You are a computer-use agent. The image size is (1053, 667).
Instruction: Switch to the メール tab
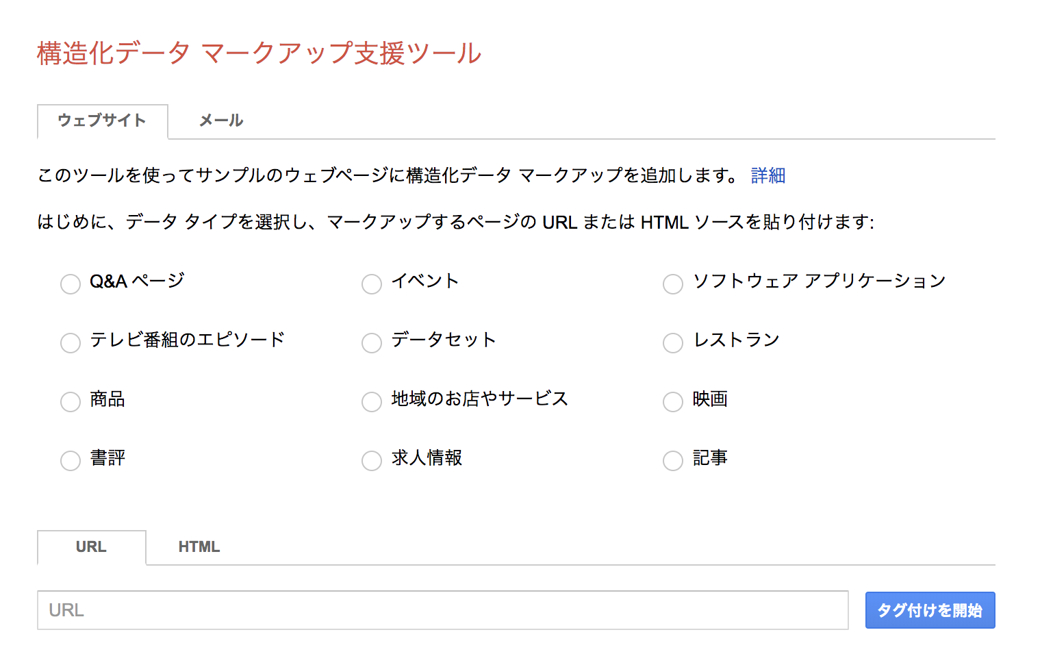pyautogui.click(x=220, y=121)
